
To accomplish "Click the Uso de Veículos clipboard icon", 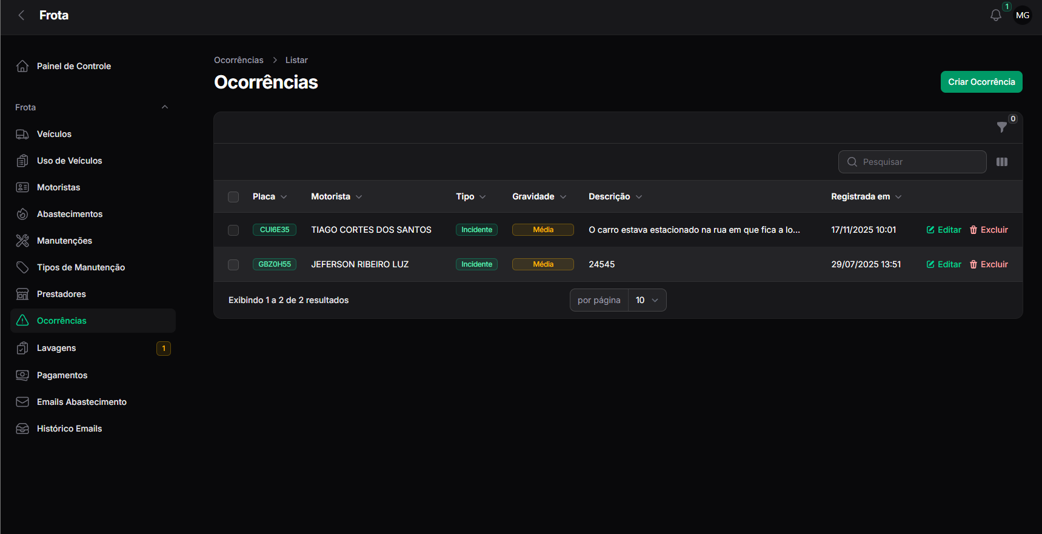I will click(x=22, y=161).
